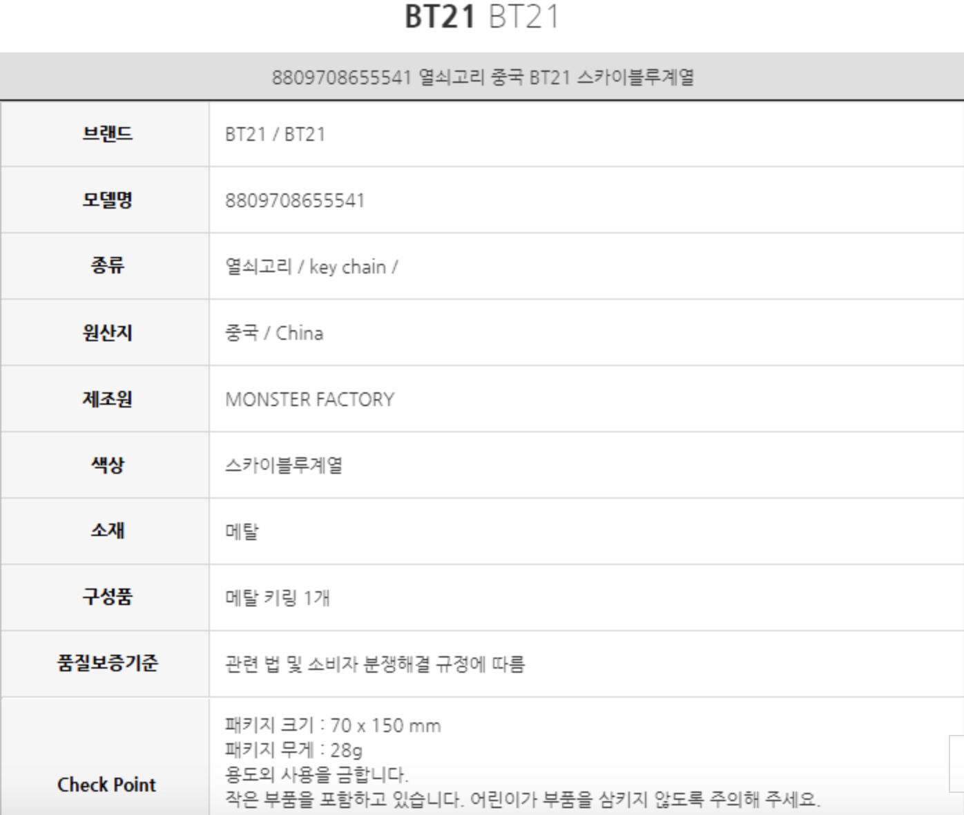This screenshot has height=815, width=964.
Task: Click the 중국 / China origin value
Action: coord(274,333)
